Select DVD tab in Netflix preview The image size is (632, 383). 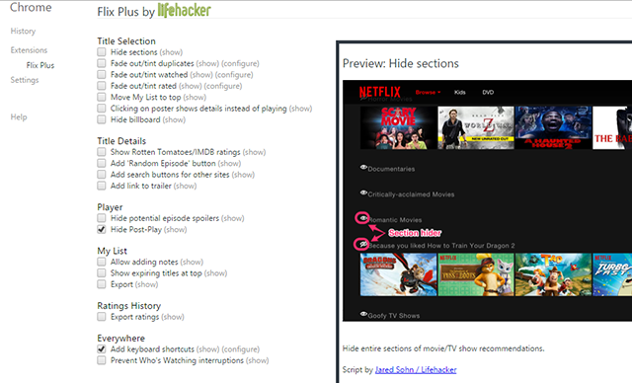coord(488,92)
